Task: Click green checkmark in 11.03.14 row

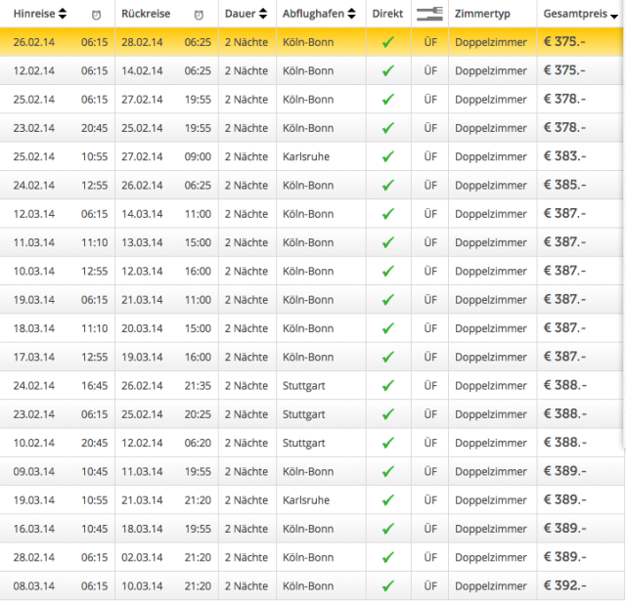Action: pos(388,242)
